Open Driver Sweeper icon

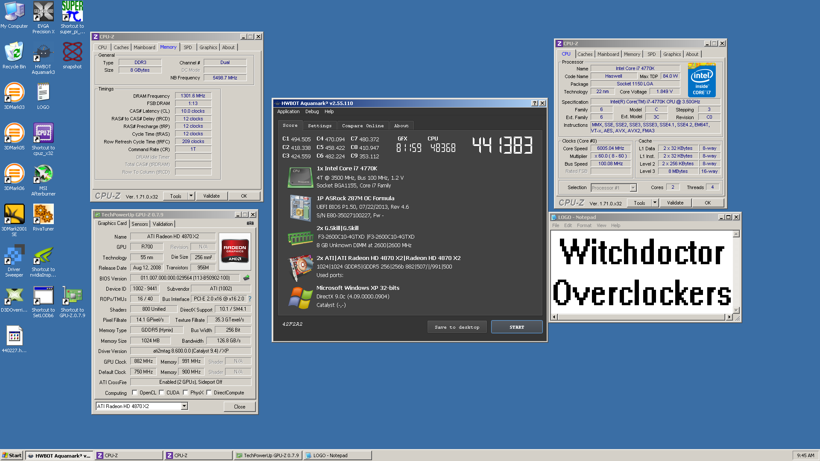(x=14, y=261)
